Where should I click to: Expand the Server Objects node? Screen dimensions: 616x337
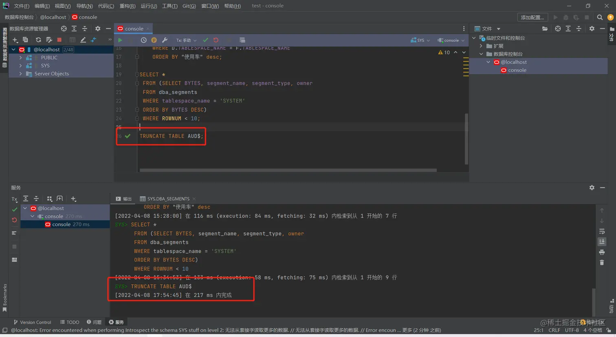click(x=21, y=74)
